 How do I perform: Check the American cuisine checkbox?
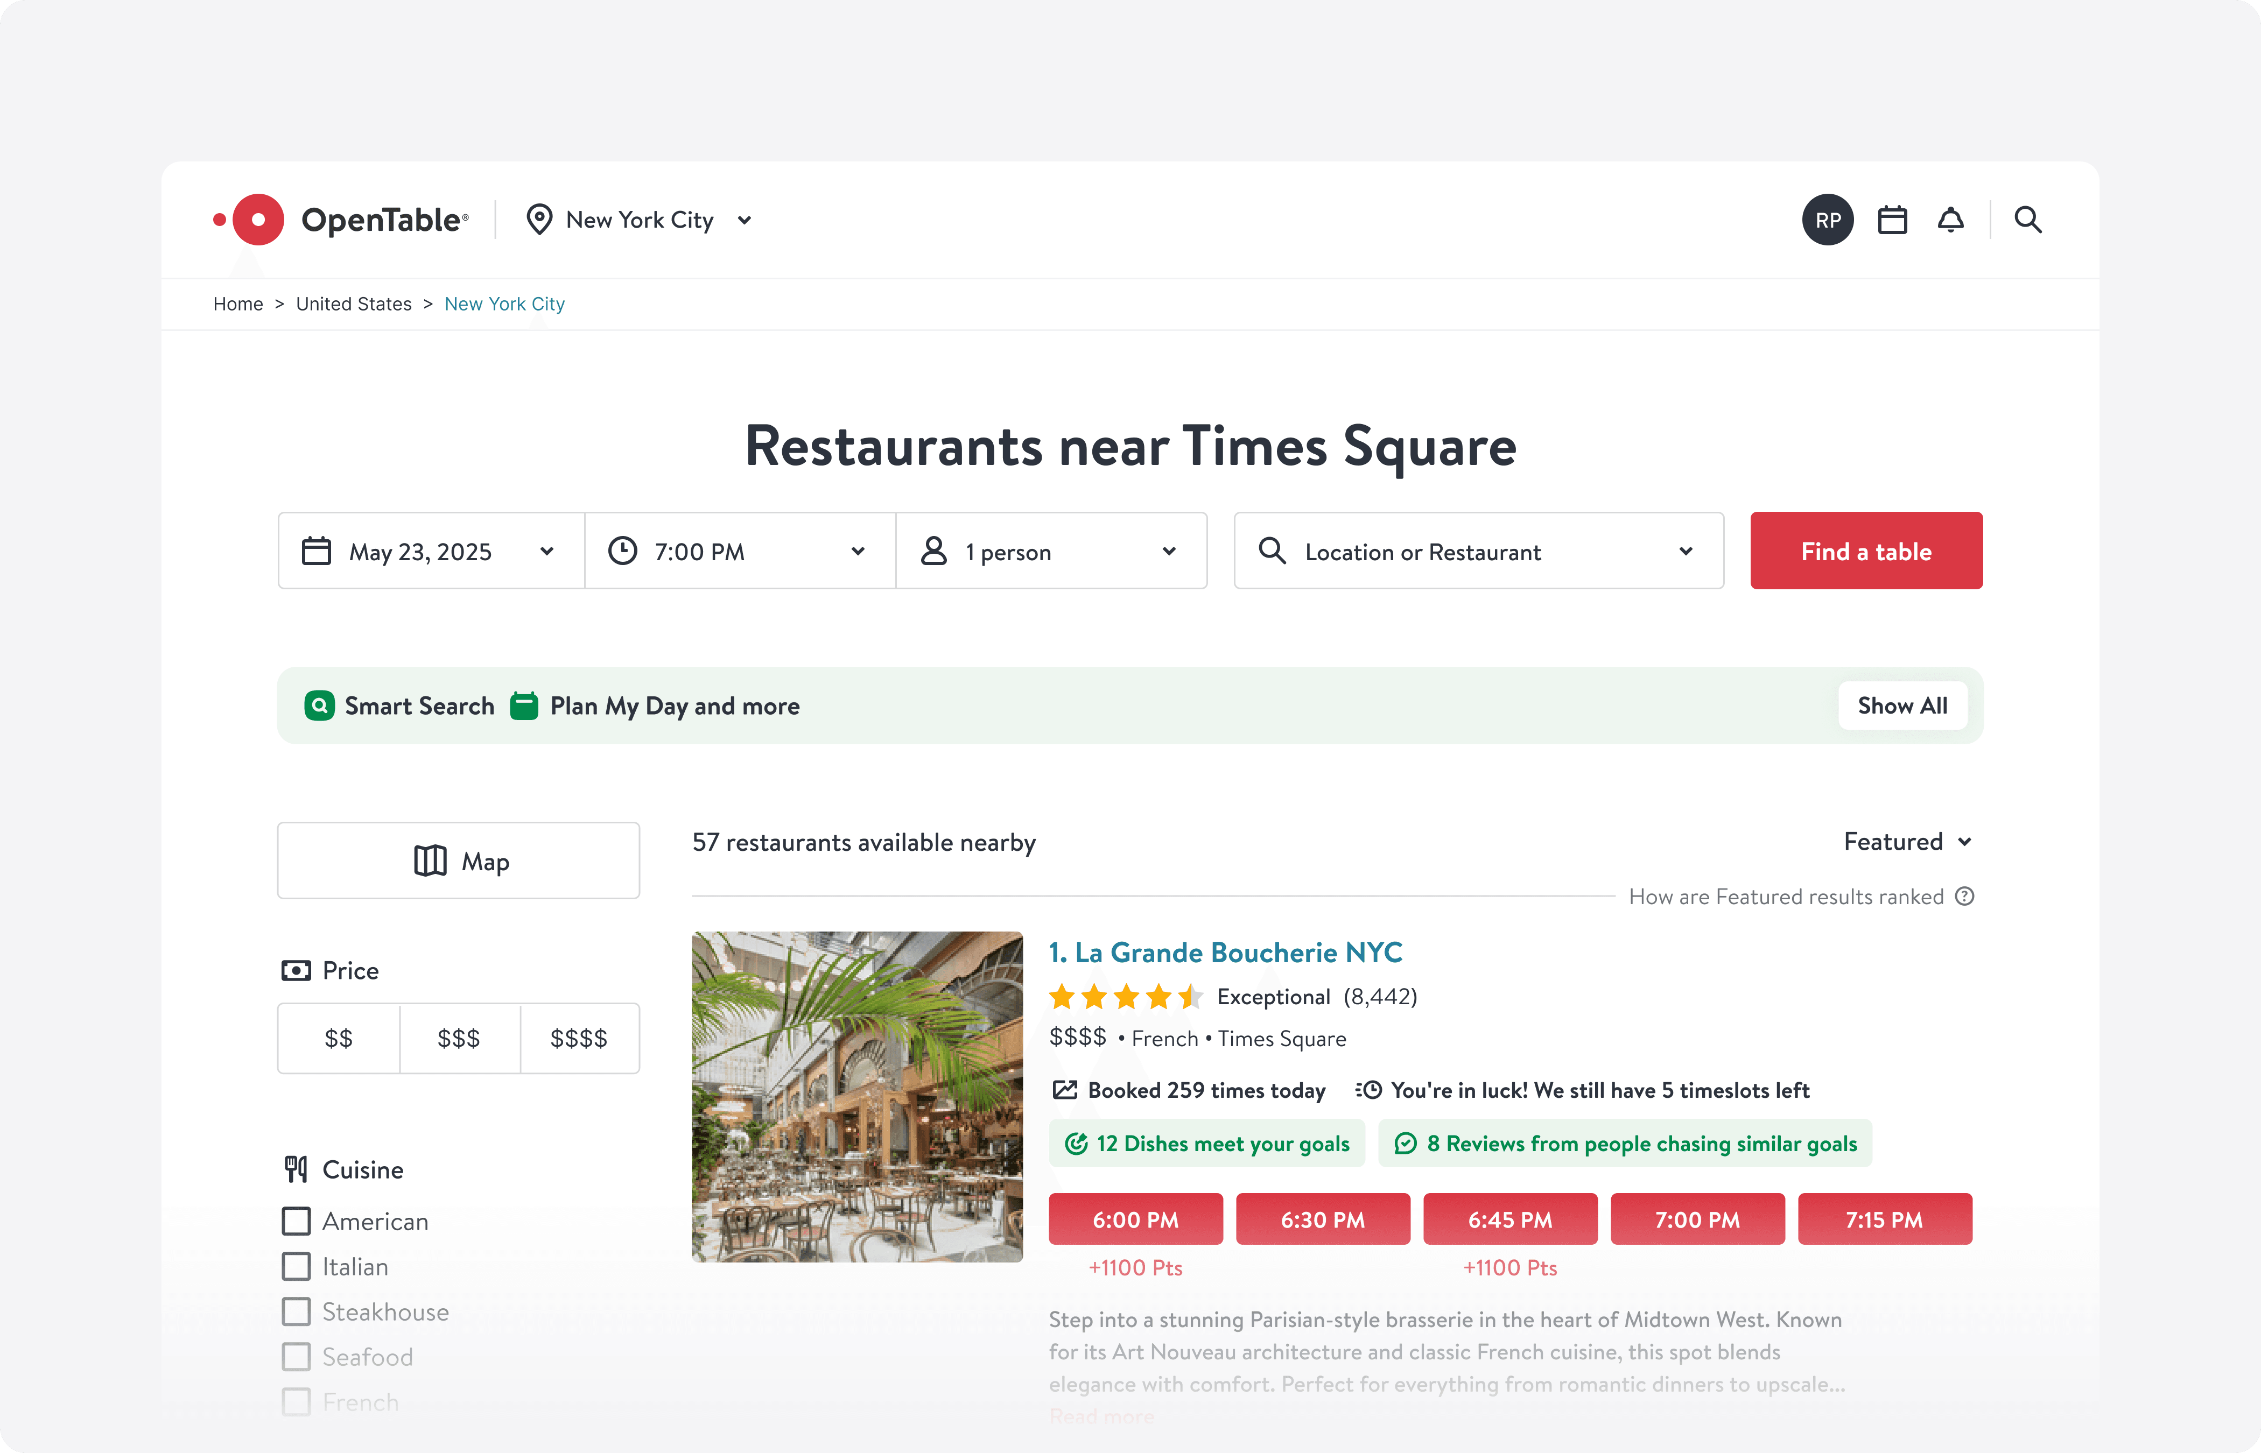click(x=296, y=1221)
